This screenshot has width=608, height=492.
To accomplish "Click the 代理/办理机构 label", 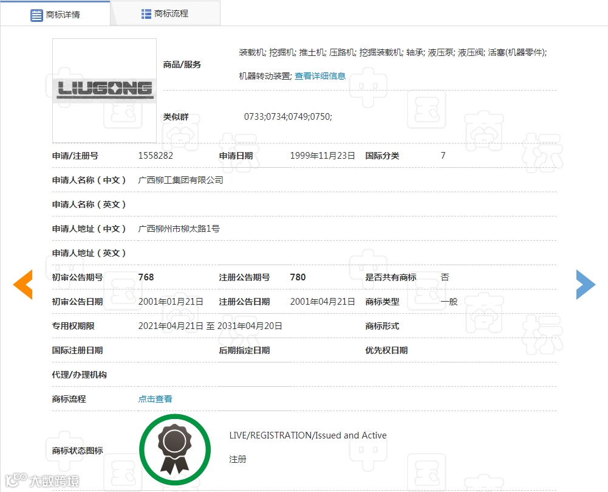I will pyautogui.click(x=80, y=375).
